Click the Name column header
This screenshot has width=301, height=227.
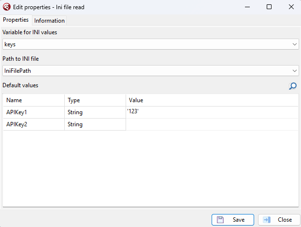tap(34, 100)
